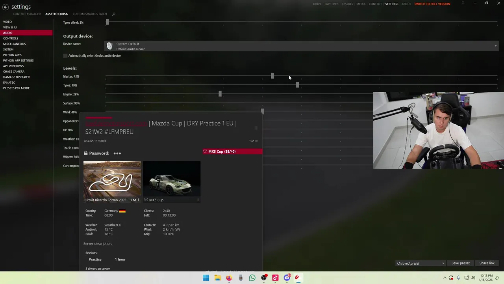
Task: Open the Drive section in top menu
Action: [317, 4]
